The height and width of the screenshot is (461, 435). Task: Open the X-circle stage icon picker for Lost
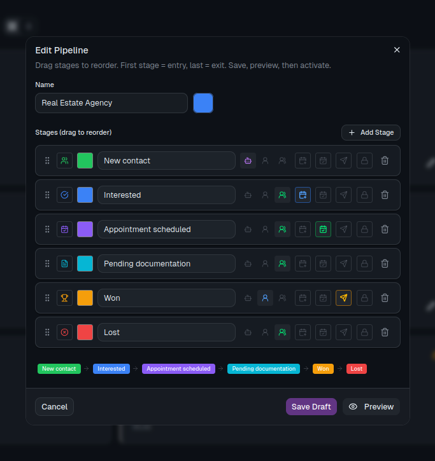(x=64, y=332)
